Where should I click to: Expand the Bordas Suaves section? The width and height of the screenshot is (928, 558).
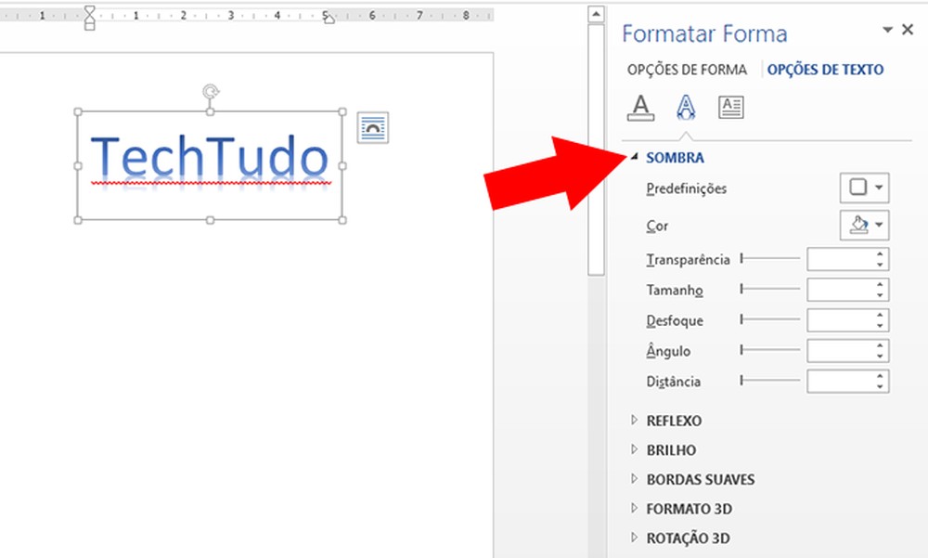pyautogui.click(x=635, y=479)
